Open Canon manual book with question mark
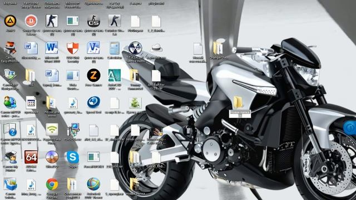Viewport: 356px width, 200px height. 10,129
